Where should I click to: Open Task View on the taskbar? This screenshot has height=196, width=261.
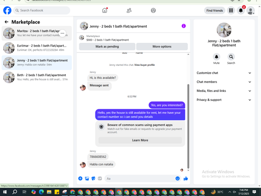pos(25,192)
